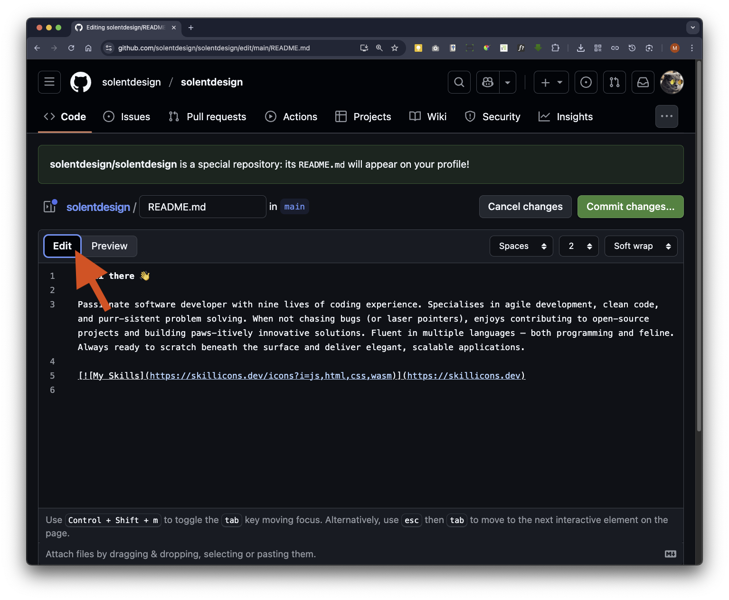Open the GitHub hamburger navigation menu
The height and width of the screenshot is (600, 729).
tap(49, 82)
